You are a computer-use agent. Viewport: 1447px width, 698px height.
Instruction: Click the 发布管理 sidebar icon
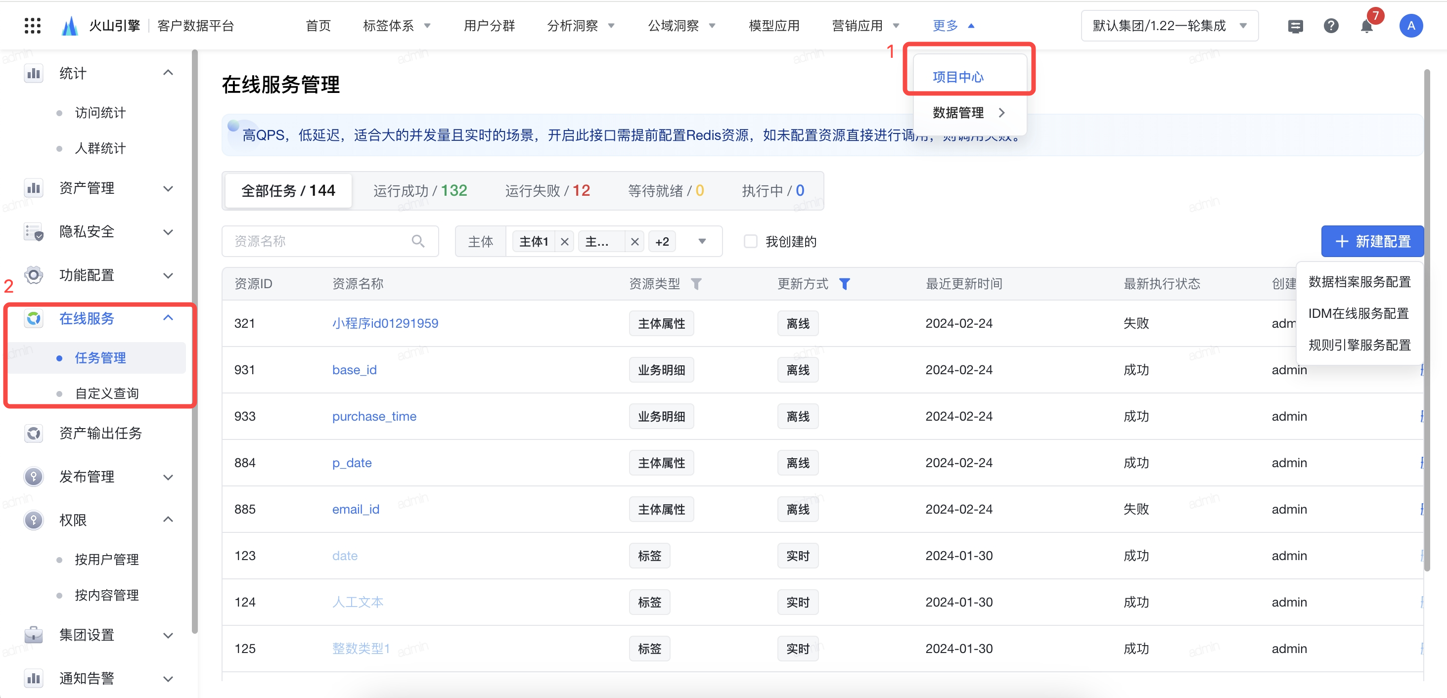pos(34,477)
